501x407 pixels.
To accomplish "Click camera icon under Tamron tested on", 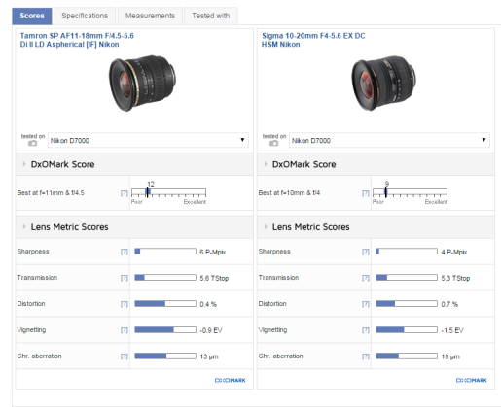I will point(32,143).
